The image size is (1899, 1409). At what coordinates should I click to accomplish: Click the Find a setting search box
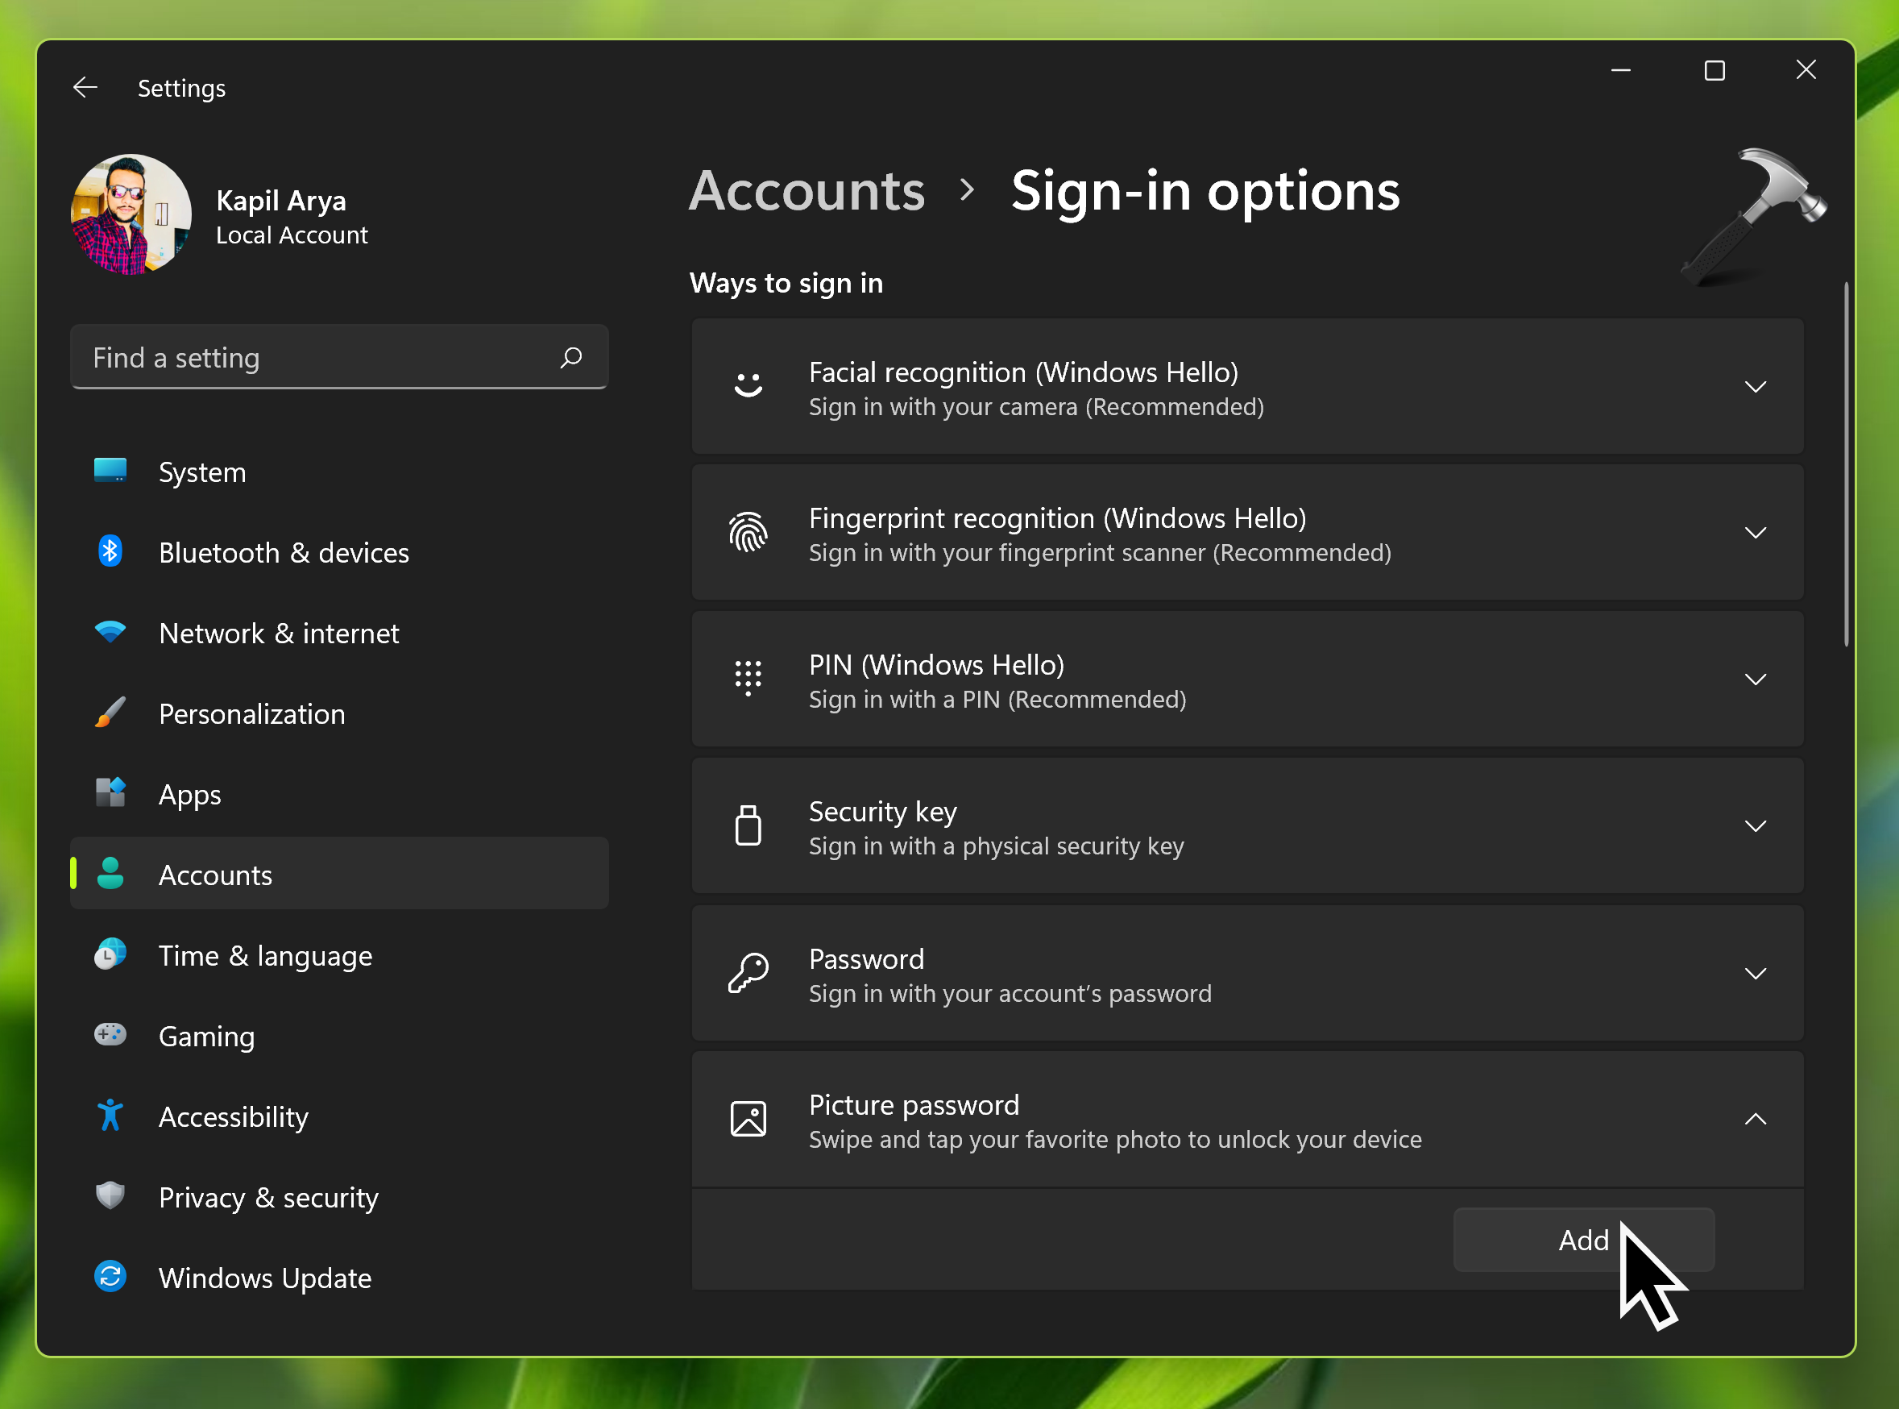pos(315,357)
